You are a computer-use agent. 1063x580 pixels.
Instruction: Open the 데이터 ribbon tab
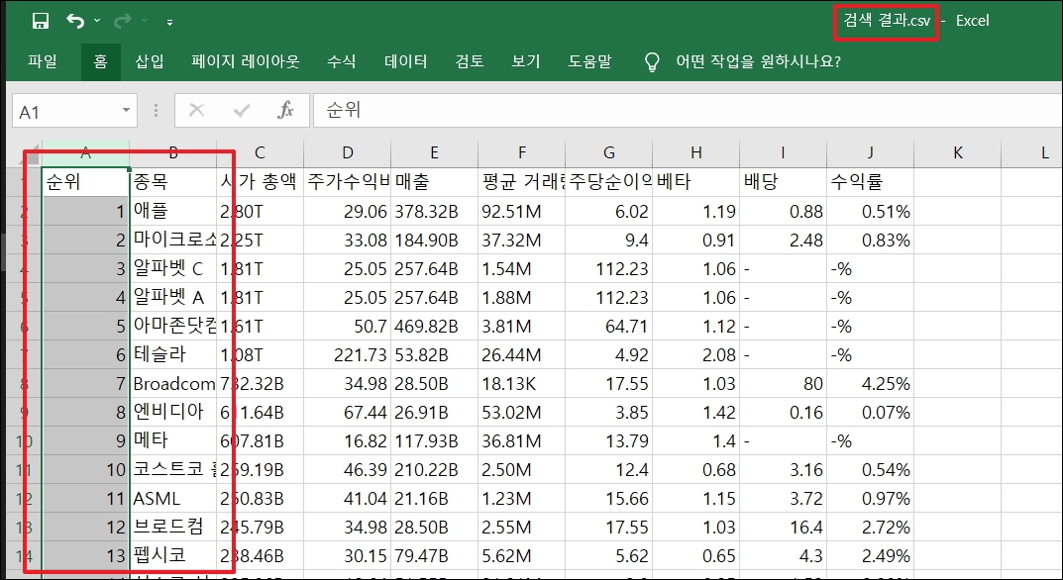(x=405, y=61)
